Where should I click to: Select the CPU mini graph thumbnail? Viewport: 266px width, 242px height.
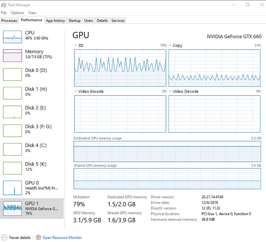coord(12,37)
